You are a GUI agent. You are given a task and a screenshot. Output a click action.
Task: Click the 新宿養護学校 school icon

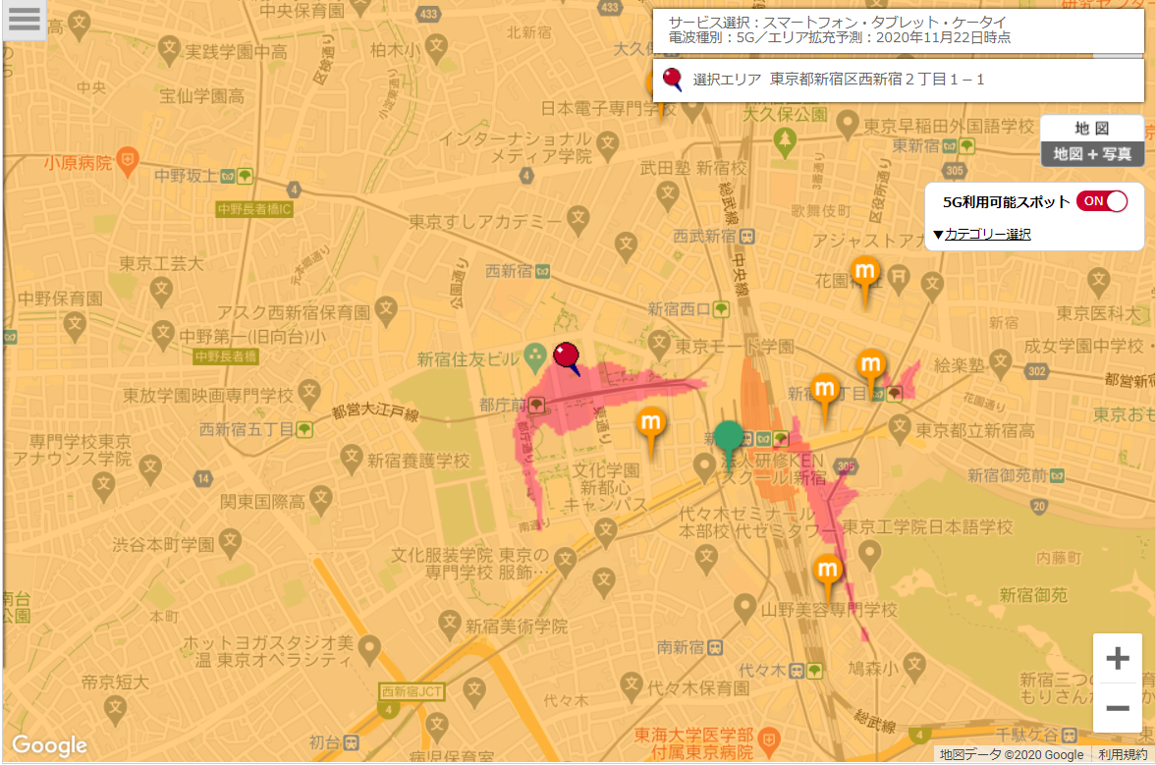[351, 460]
